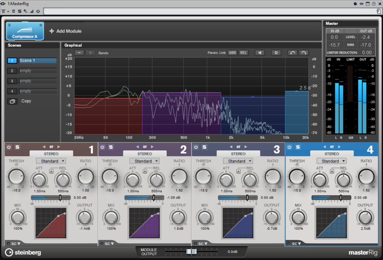Switch band 1 channel mode with the right arrow
The image size is (383, 260).
[x=58, y=147]
